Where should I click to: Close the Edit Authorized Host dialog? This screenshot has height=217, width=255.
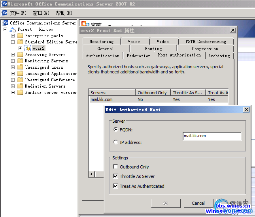(246, 110)
